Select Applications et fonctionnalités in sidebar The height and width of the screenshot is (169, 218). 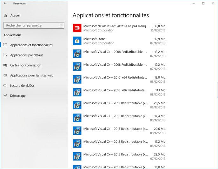(31, 45)
